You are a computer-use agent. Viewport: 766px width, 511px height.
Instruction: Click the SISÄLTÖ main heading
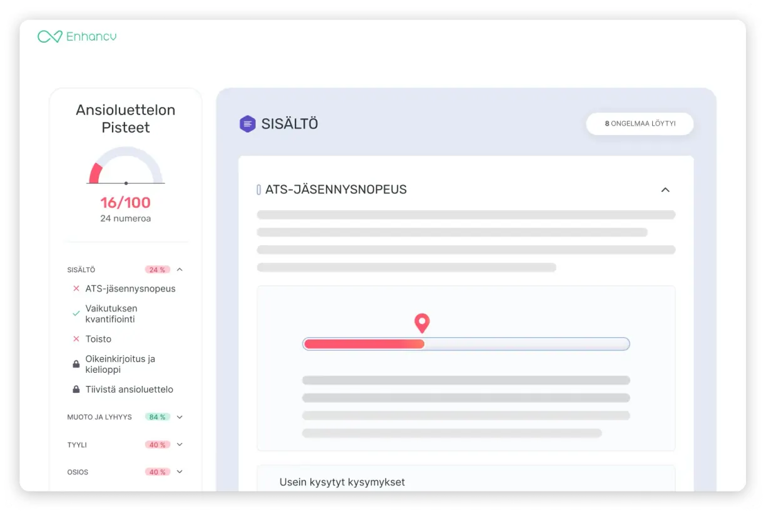(290, 124)
